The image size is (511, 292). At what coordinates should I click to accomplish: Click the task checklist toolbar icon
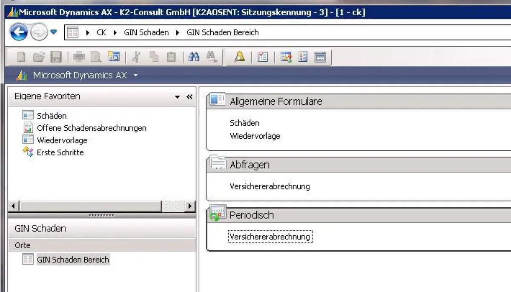click(263, 57)
